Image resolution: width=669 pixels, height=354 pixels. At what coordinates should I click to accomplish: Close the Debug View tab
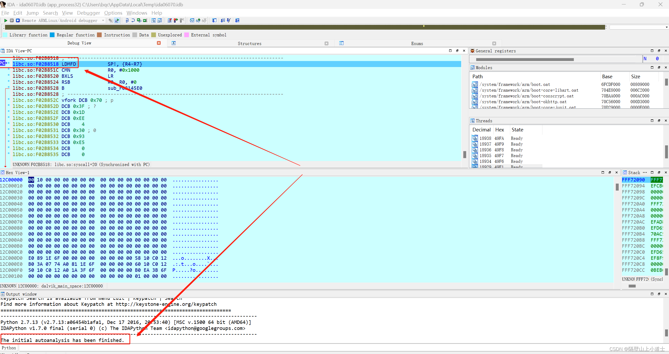tap(159, 43)
